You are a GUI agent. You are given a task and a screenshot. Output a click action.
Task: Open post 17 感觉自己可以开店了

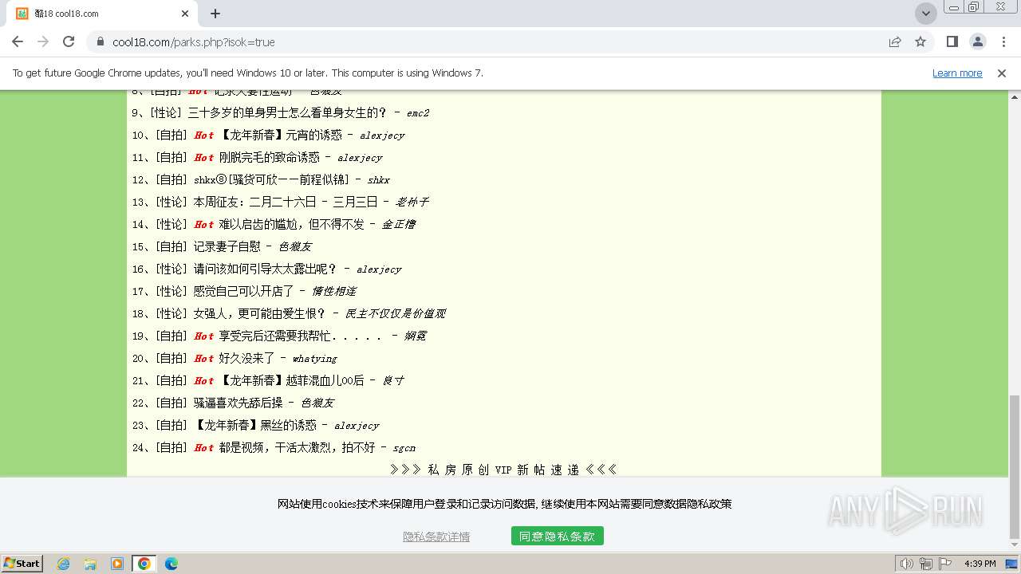click(244, 292)
